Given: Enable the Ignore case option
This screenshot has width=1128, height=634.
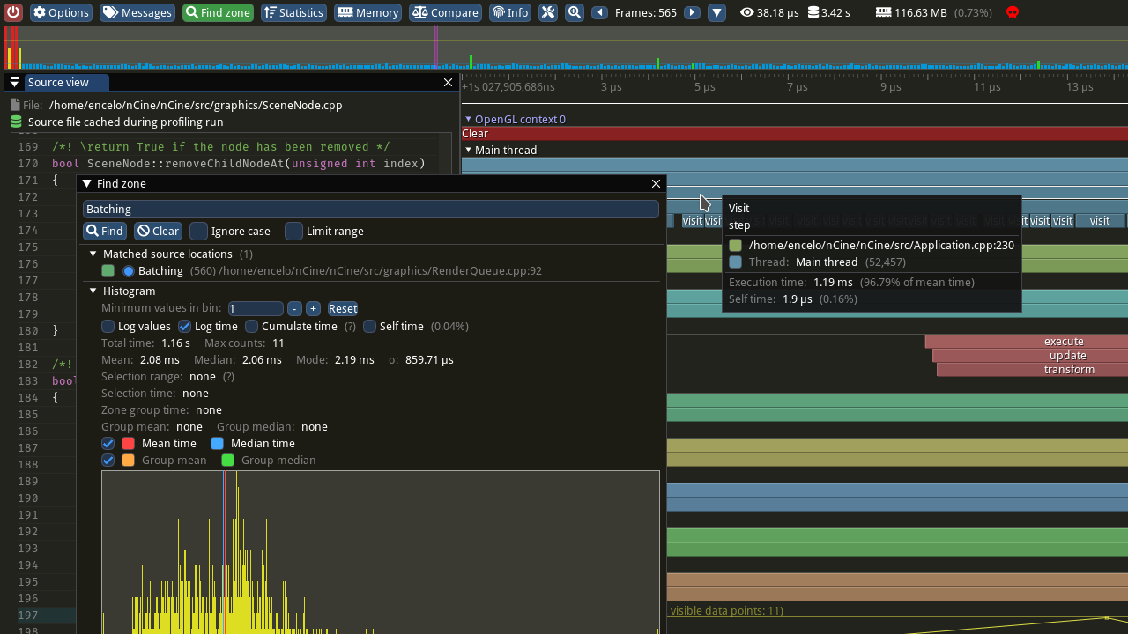Looking at the screenshot, I should [x=199, y=231].
